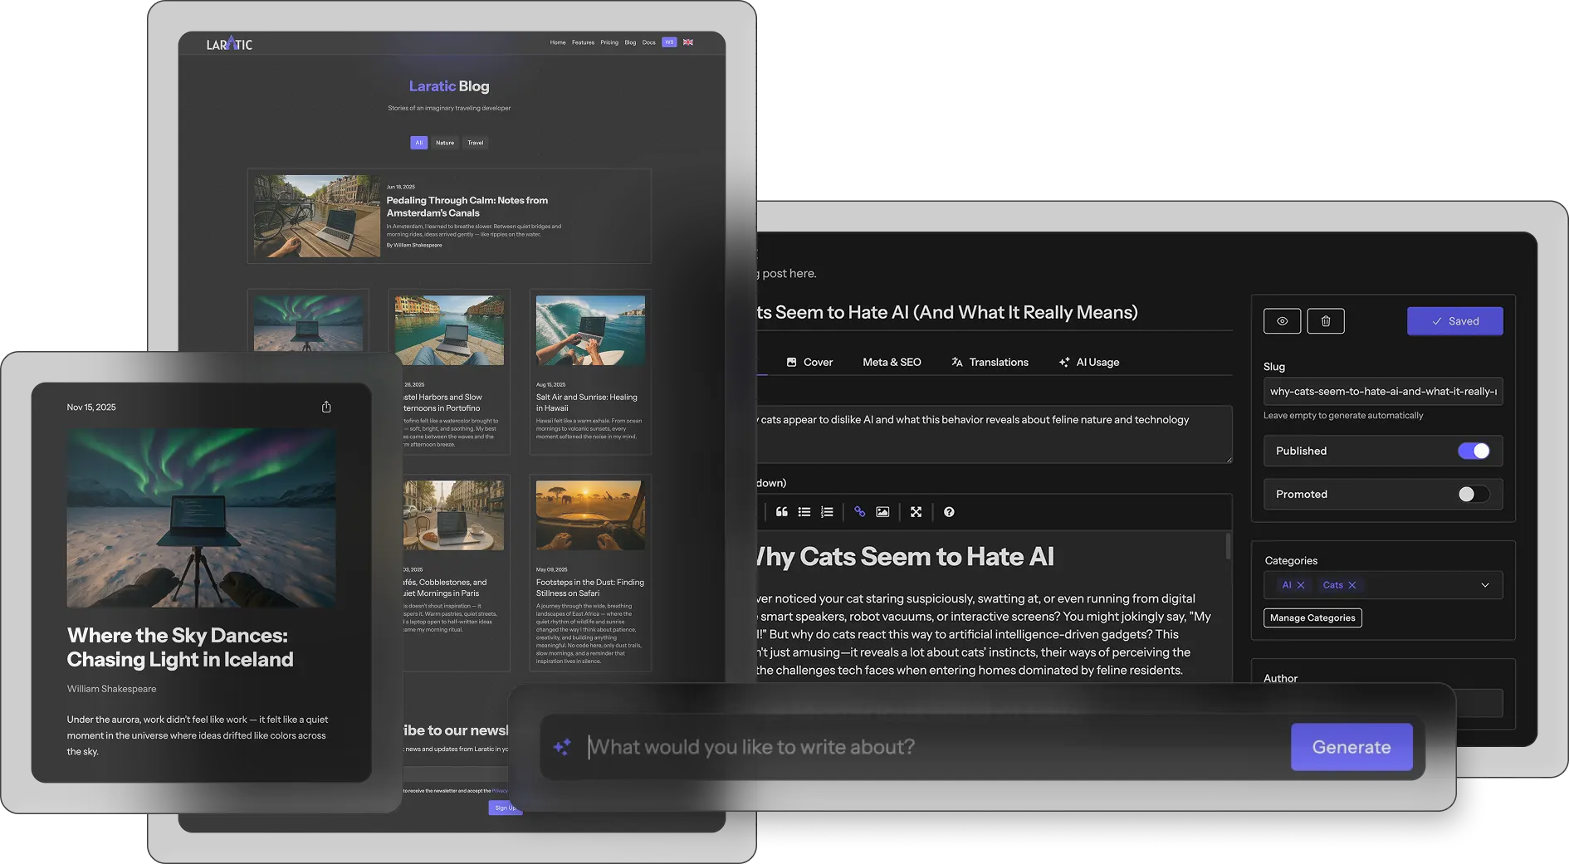Image resolution: width=1569 pixels, height=864 pixels.
Task: Filter blog posts by Travel
Action: [476, 143]
